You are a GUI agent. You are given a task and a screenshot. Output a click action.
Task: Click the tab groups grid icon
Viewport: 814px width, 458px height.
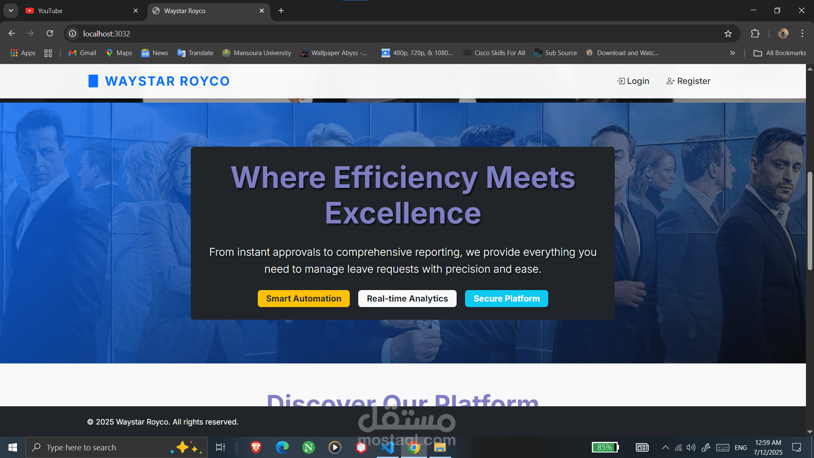point(48,53)
